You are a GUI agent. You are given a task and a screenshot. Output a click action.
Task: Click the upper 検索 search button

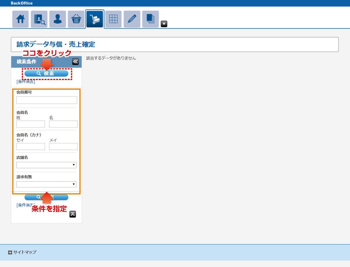point(47,73)
